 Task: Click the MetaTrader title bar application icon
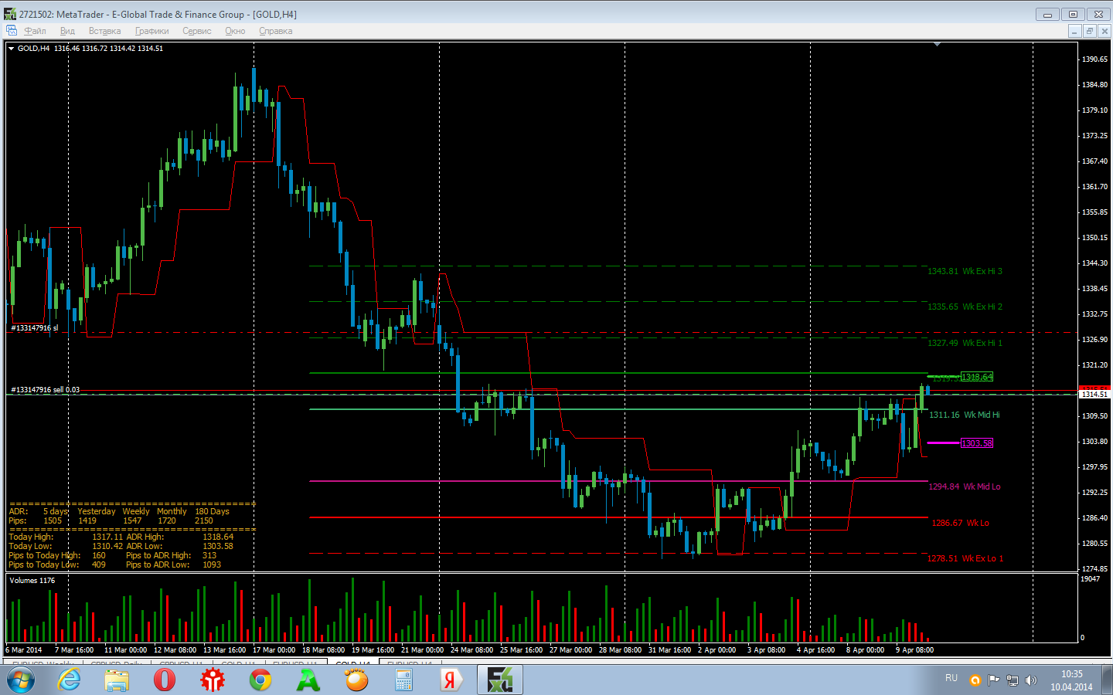click(x=10, y=14)
